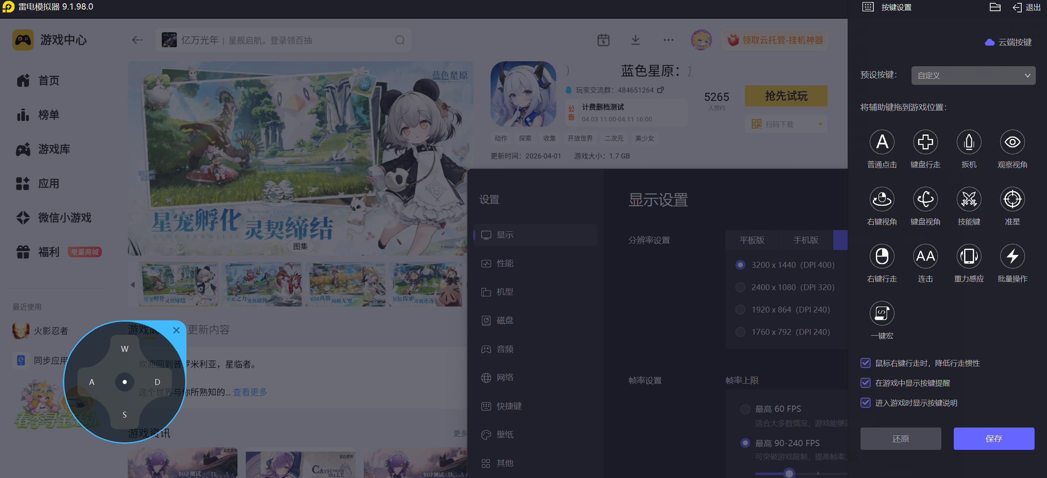Screen dimensions: 1047x478
Task: Expand the 扫码下载 dropdown arrow
Action: [820, 124]
